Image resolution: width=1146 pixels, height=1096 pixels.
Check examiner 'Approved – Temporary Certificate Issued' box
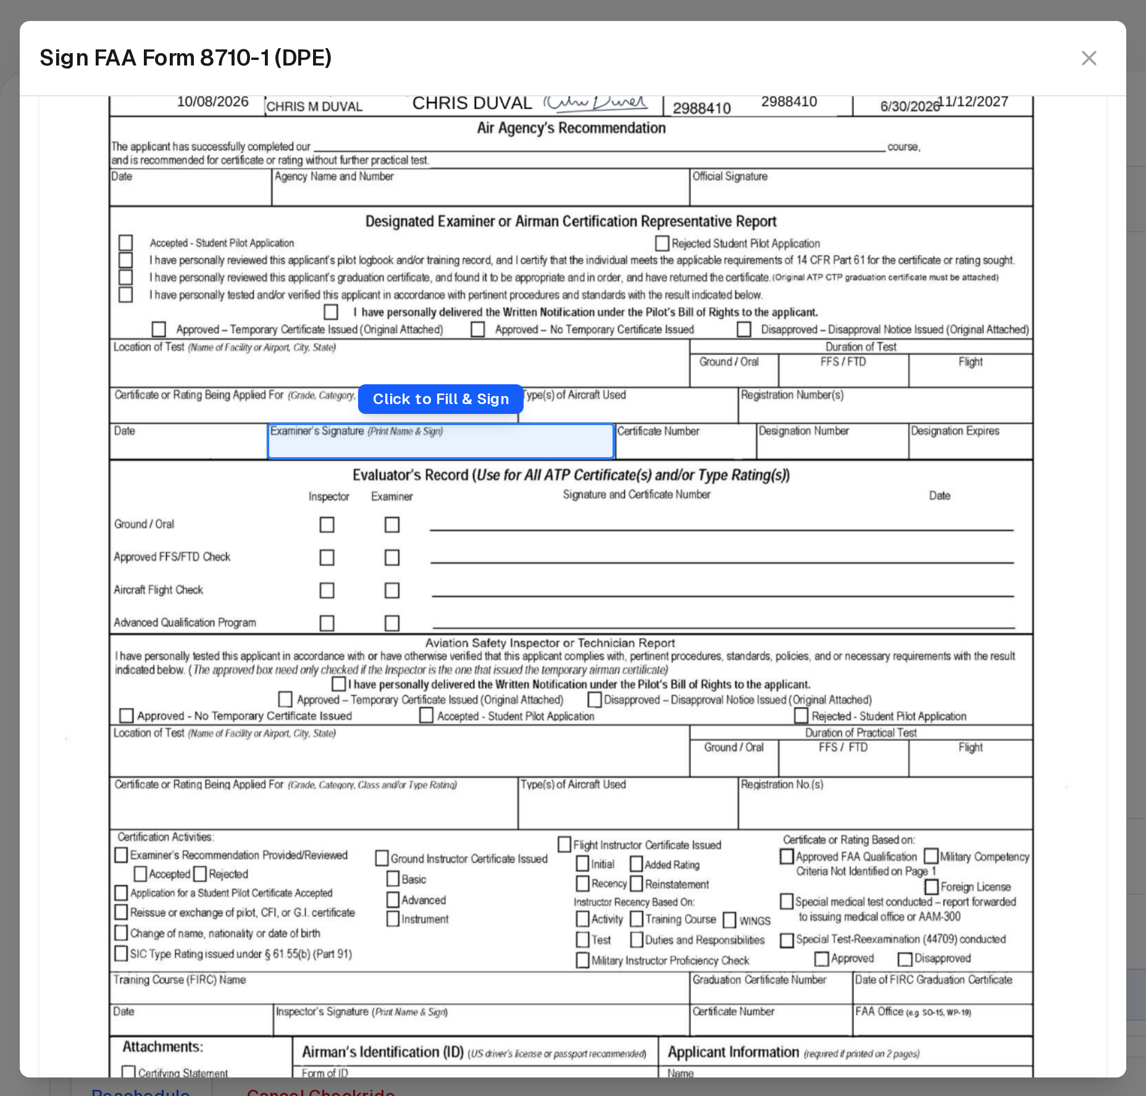pyautogui.click(x=159, y=329)
